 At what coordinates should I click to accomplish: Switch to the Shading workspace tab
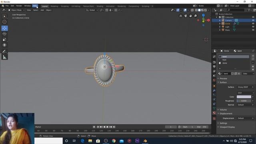coord(100,6)
